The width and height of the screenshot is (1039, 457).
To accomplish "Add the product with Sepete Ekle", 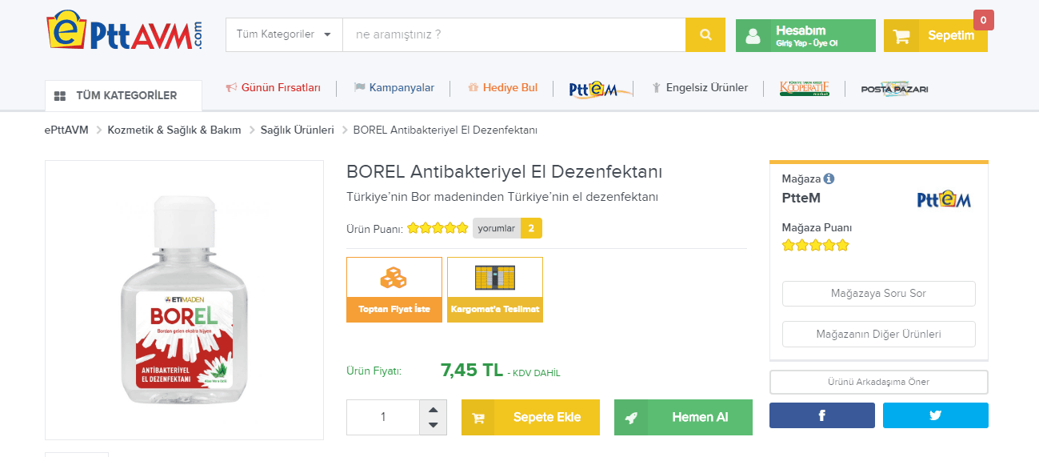I will pyautogui.click(x=530, y=417).
